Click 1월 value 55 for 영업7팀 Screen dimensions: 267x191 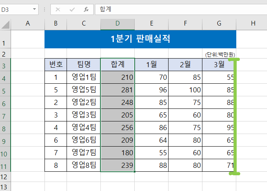click(x=151, y=152)
